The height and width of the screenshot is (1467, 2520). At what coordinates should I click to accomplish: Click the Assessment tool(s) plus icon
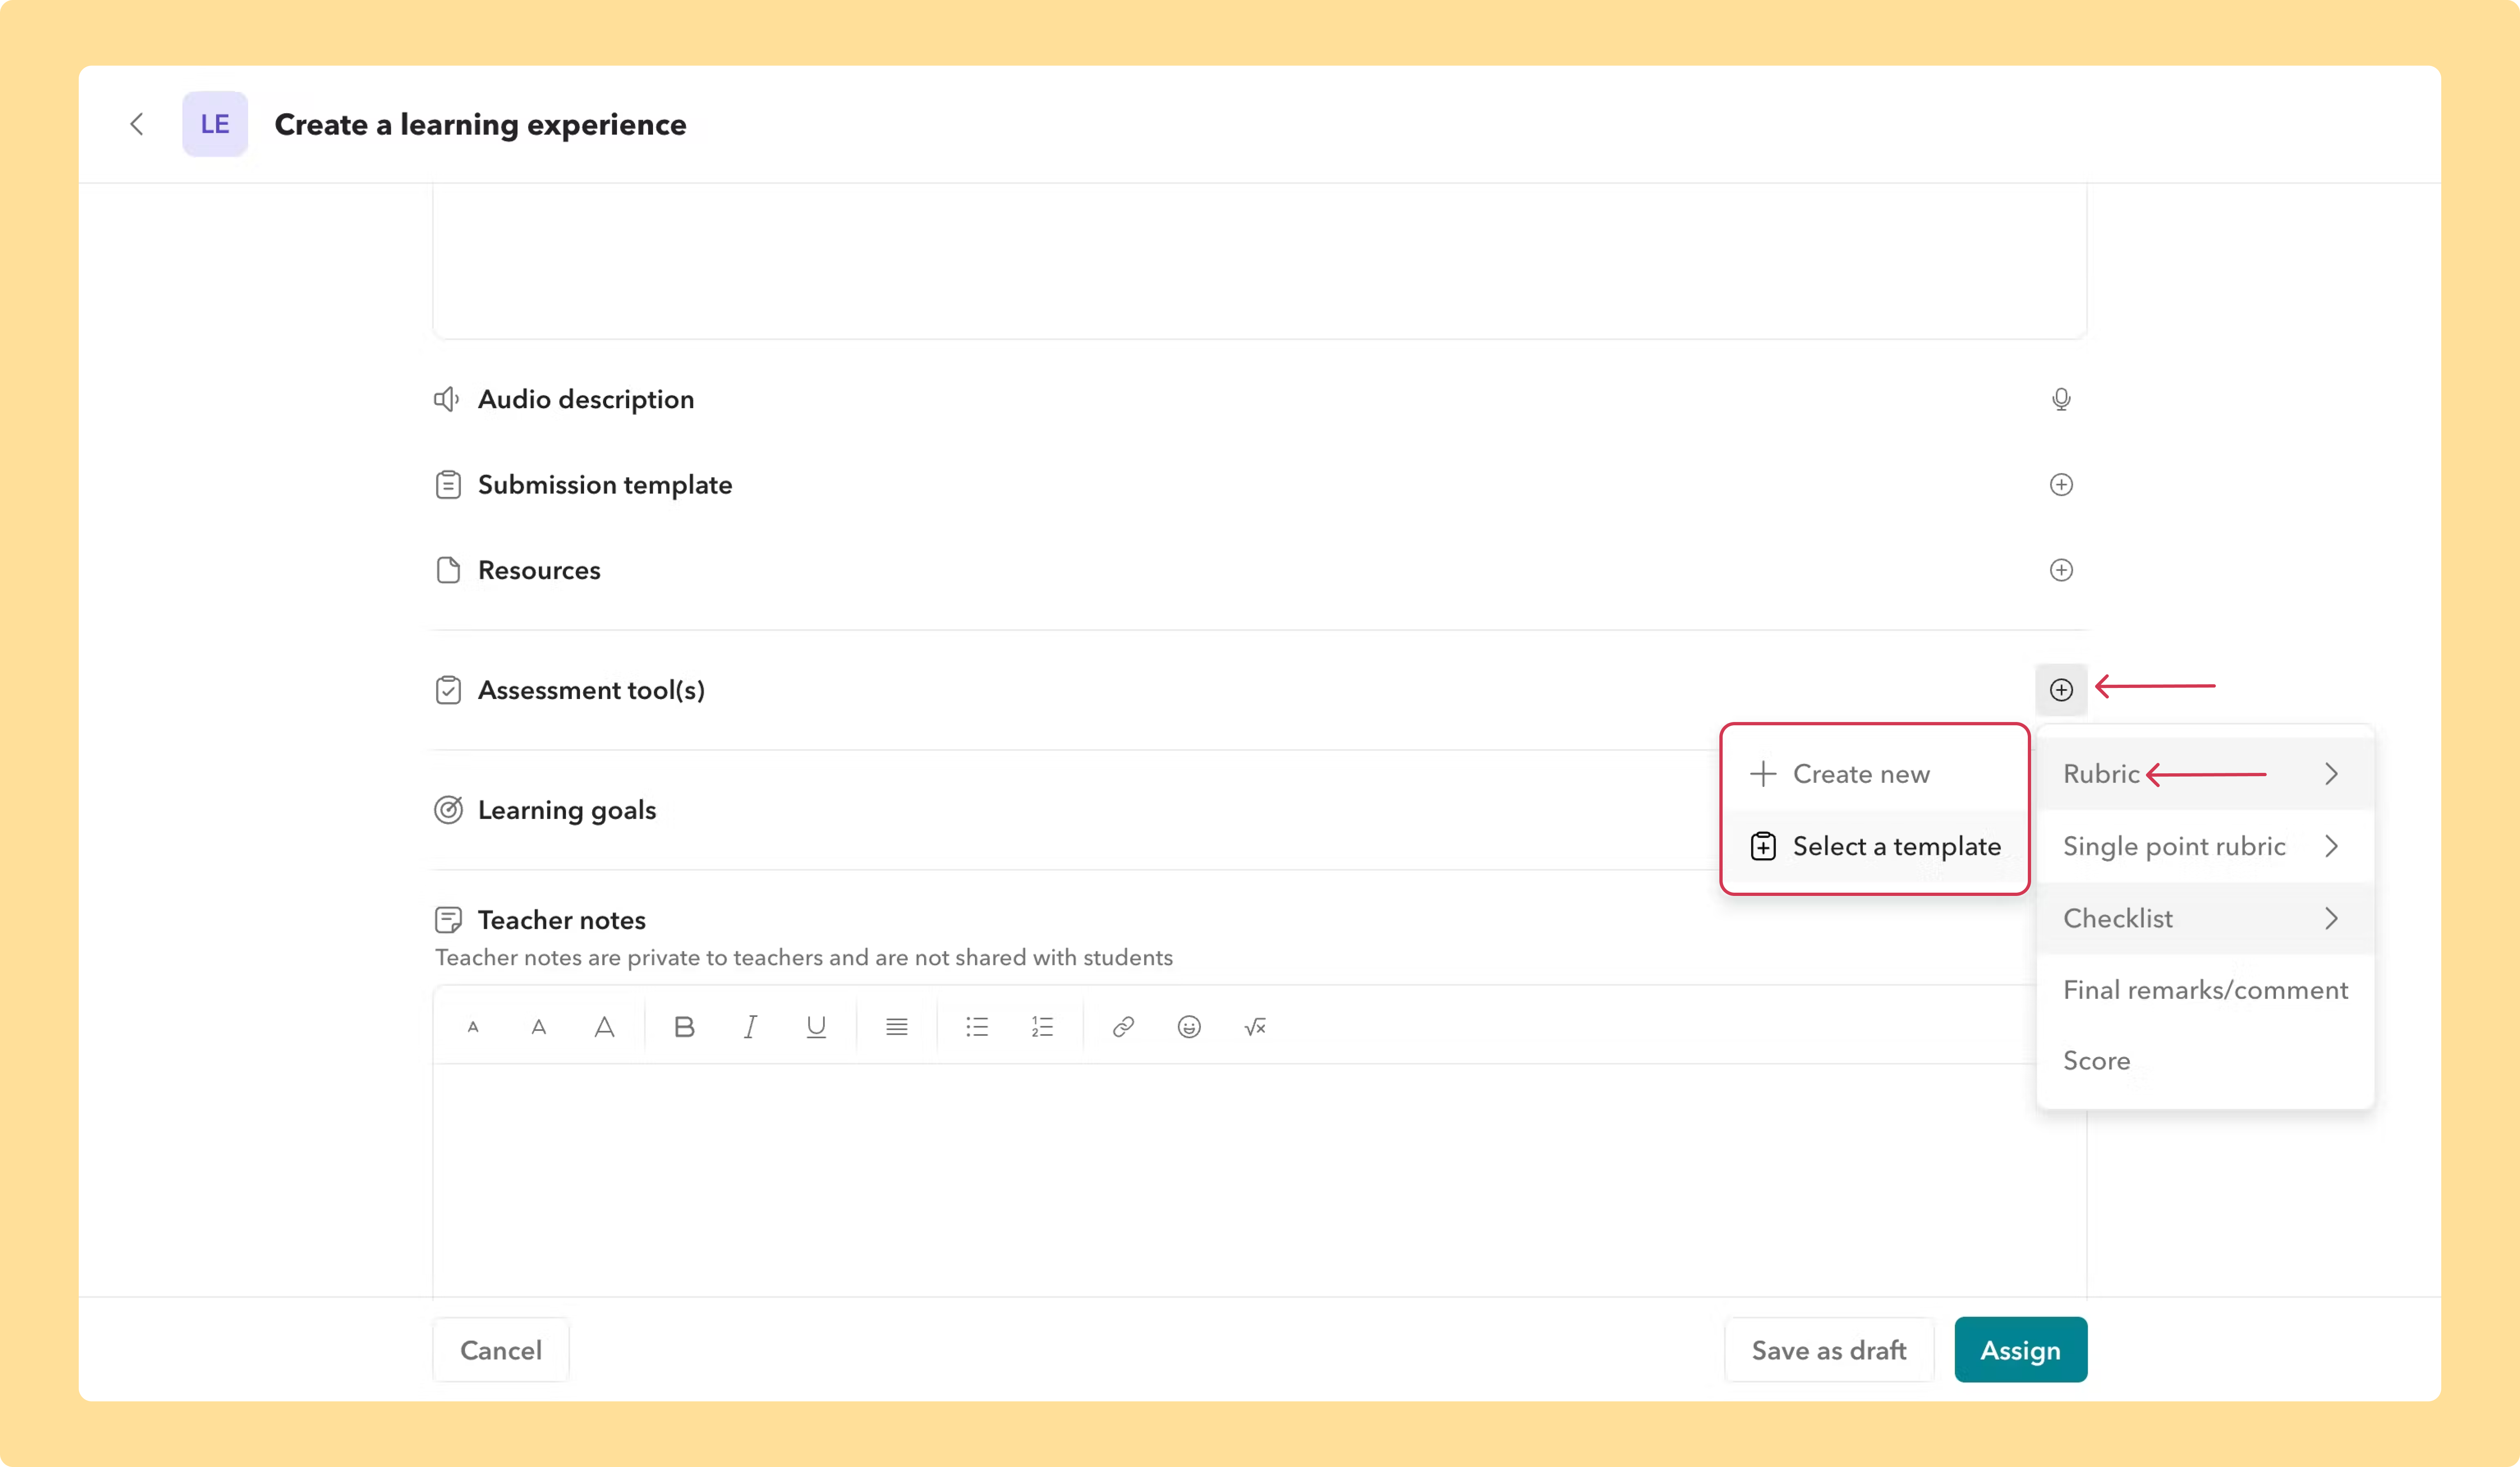[2061, 690]
